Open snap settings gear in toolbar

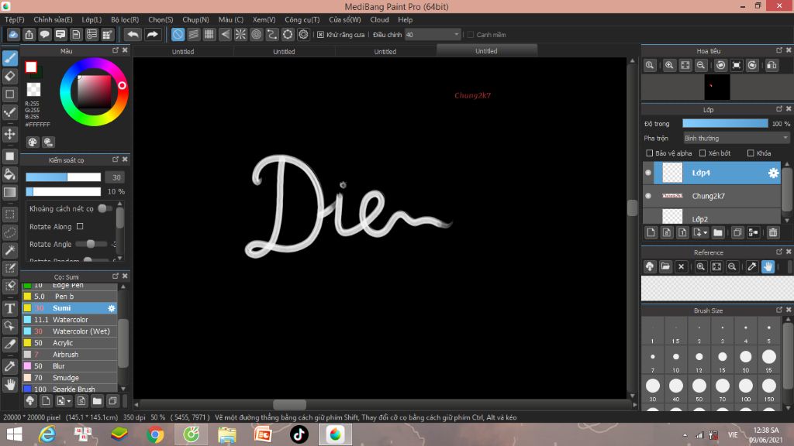point(303,34)
